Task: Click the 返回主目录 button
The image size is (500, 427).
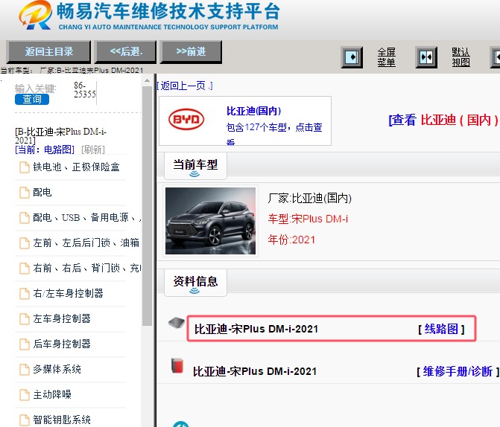Action: coord(48,51)
